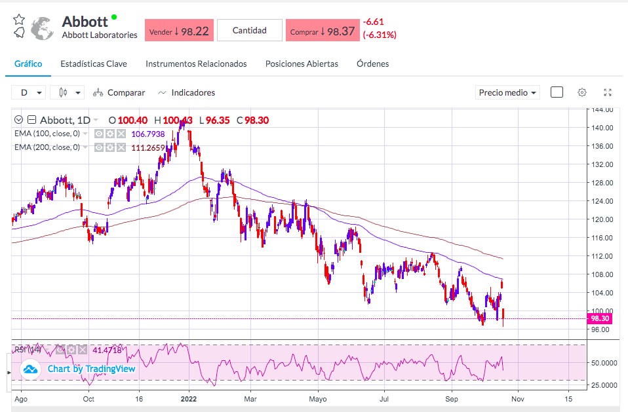Expand the Abbott, 1D legend dropdown arrow
628x412 pixels.
coord(96,120)
